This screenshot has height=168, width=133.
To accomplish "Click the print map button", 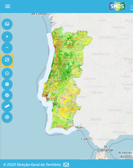I will 7,117.
